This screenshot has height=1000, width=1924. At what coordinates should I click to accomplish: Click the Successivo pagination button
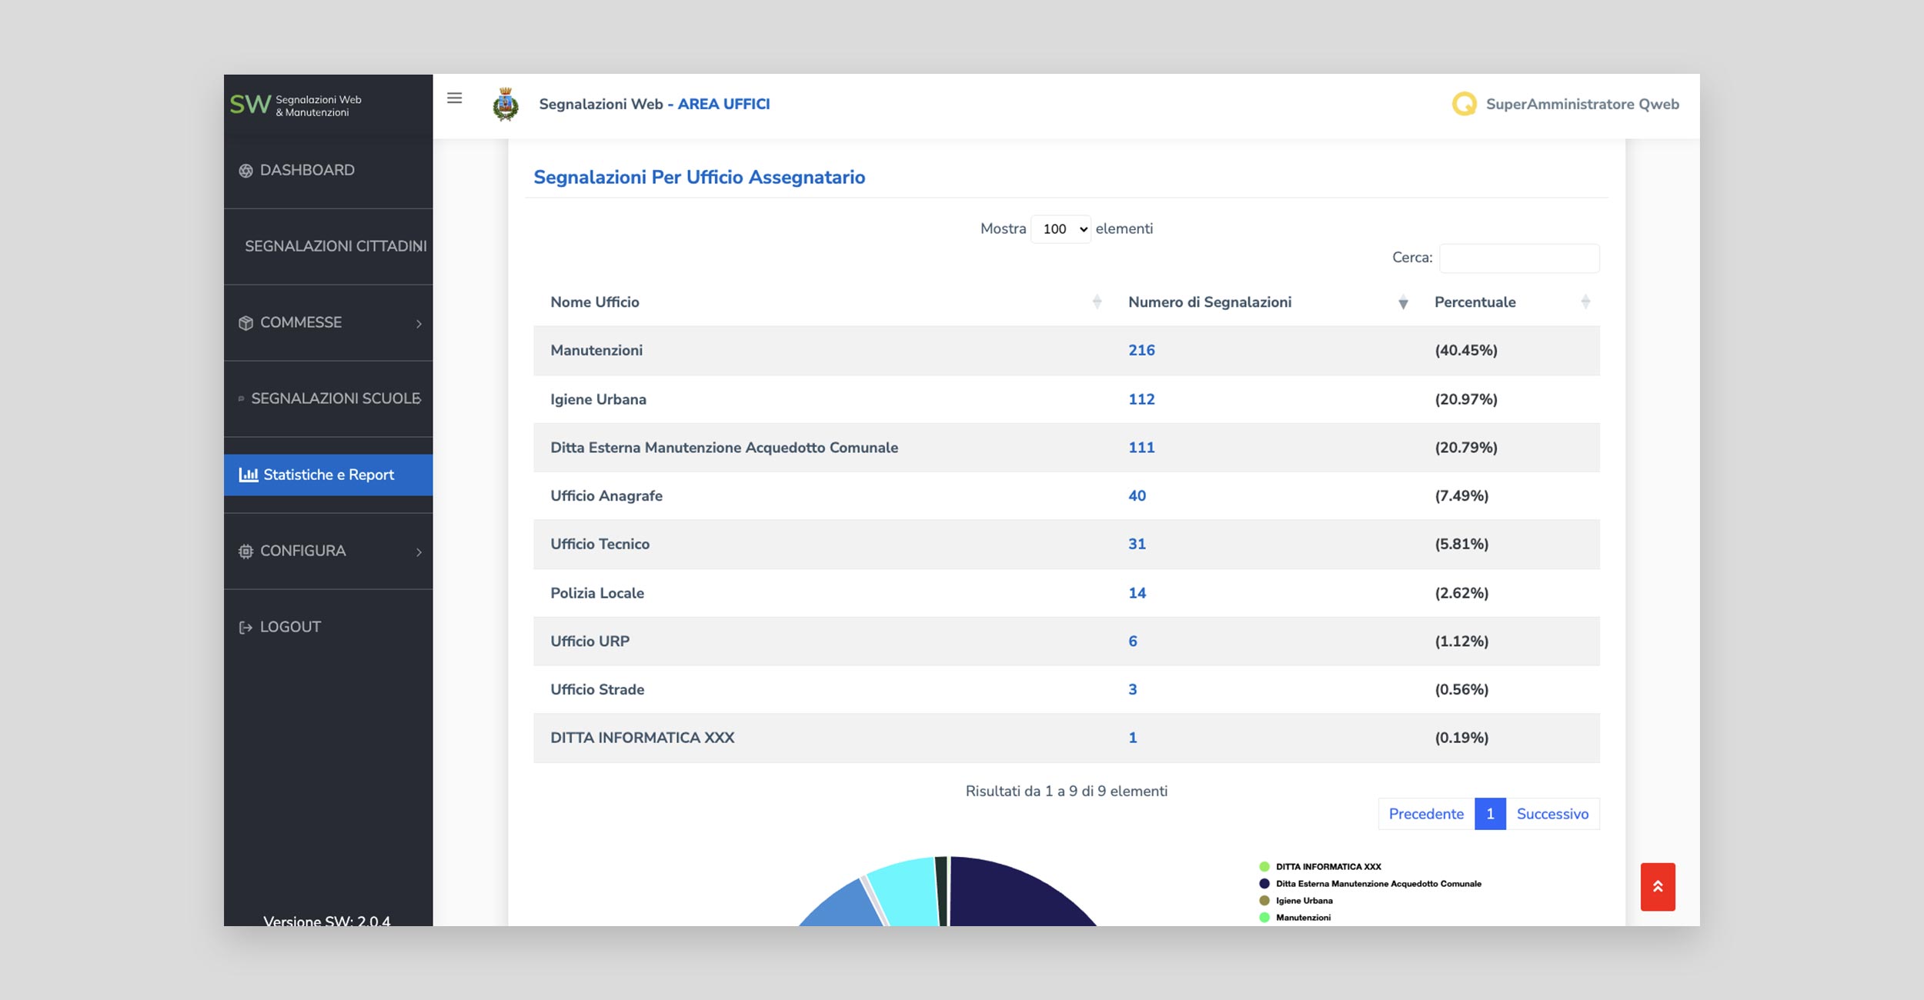pos(1552,814)
